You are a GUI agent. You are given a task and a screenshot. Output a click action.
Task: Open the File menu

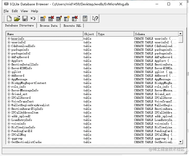tap(6, 11)
